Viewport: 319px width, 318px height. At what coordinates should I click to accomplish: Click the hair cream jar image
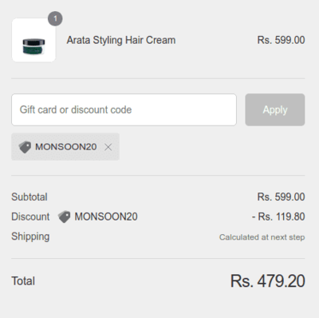click(33, 46)
